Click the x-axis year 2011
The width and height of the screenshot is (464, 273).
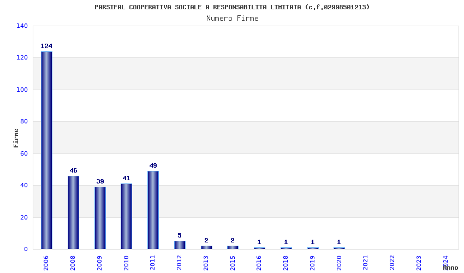click(x=152, y=263)
